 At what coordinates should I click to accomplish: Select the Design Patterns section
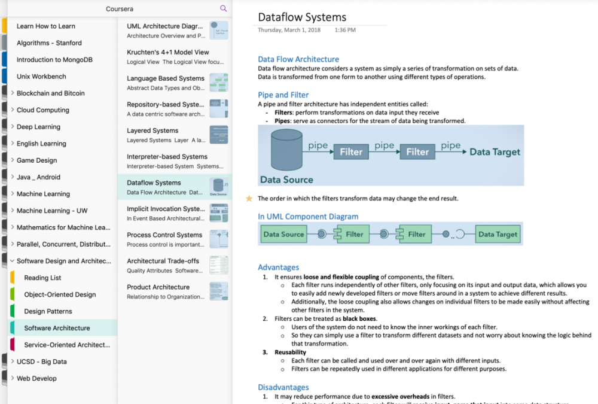point(62,311)
